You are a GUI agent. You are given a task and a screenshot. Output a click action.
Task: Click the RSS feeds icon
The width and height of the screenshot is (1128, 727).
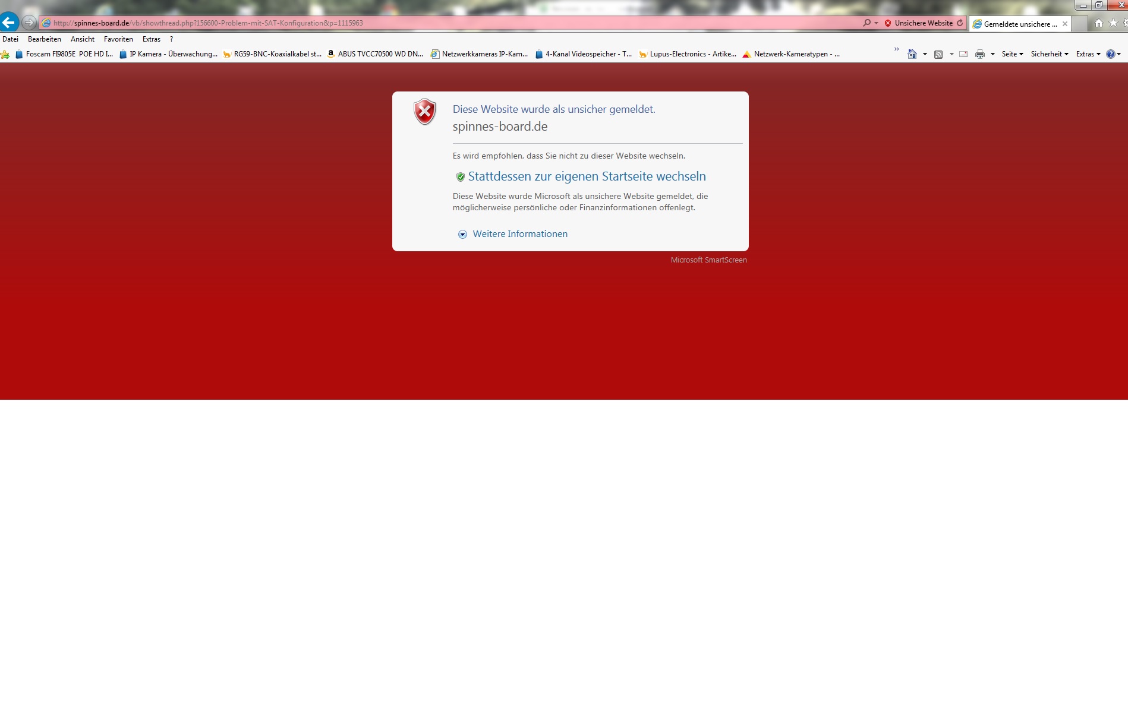[x=938, y=54]
